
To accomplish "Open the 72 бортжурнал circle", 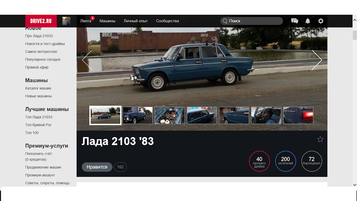I will coord(312,161).
